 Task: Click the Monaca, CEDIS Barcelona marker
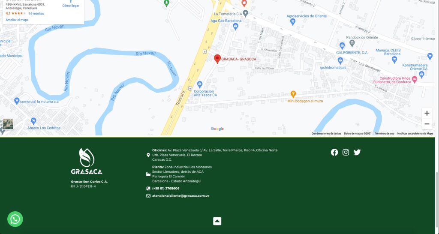click(x=394, y=59)
